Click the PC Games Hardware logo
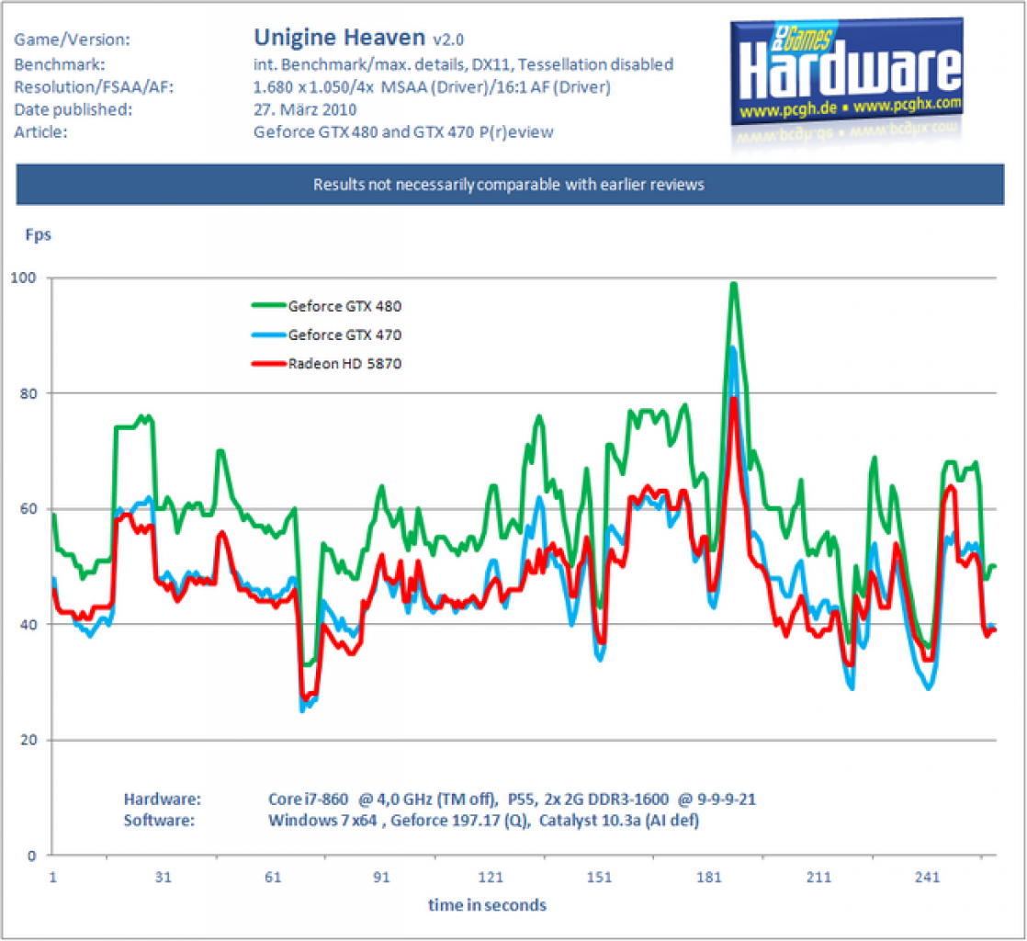This screenshot has height=941, width=1027. (x=846, y=72)
